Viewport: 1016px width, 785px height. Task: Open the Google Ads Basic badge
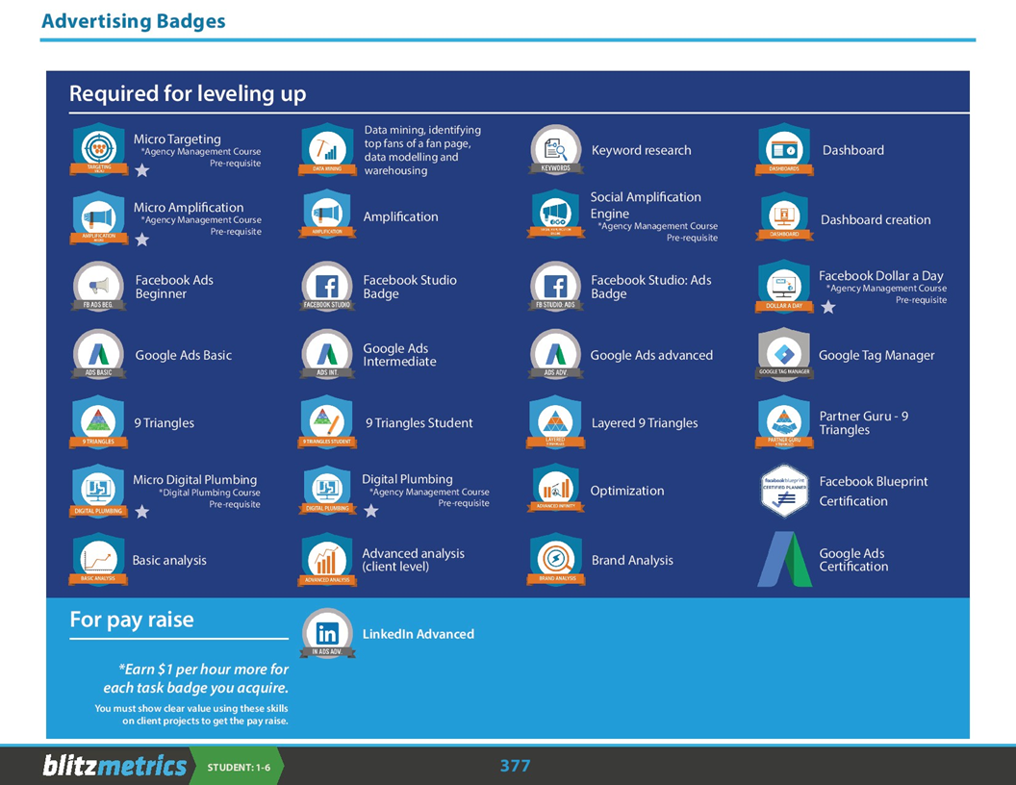(99, 354)
